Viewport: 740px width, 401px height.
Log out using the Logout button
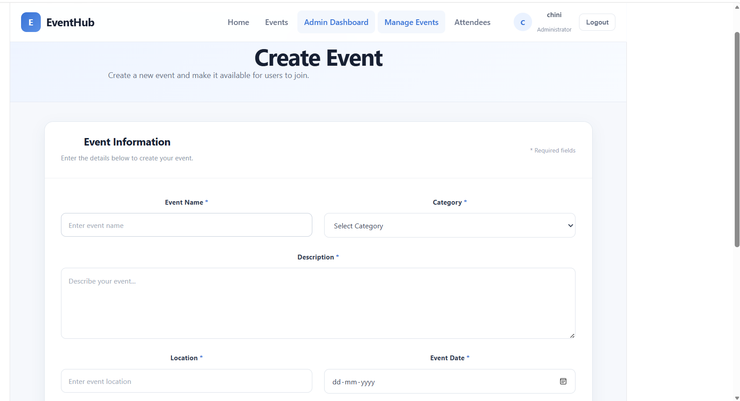coord(597,22)
